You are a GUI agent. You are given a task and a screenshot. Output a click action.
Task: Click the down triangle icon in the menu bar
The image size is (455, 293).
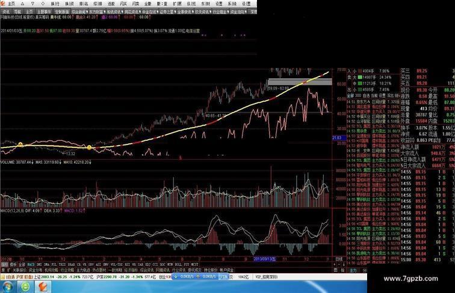point(32,4)
